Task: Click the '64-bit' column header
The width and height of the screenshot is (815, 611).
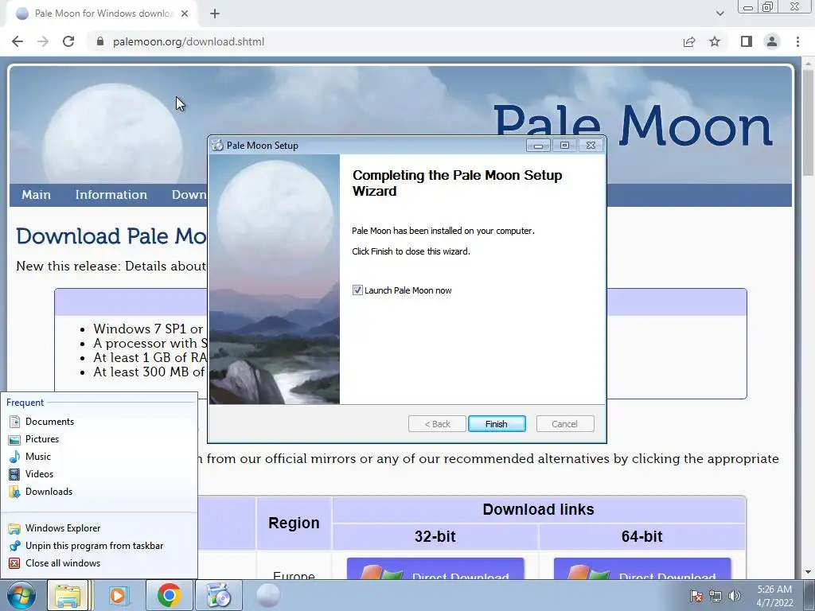Action: (x=642, y=536)
